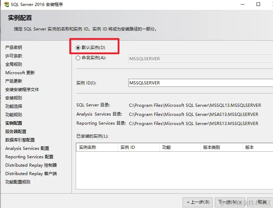Image resolution: width=273 pixels, height=208 pixels.
Task: Select the bold 实例配置 step in the sidebar
Action: click(x=14, y=123)
